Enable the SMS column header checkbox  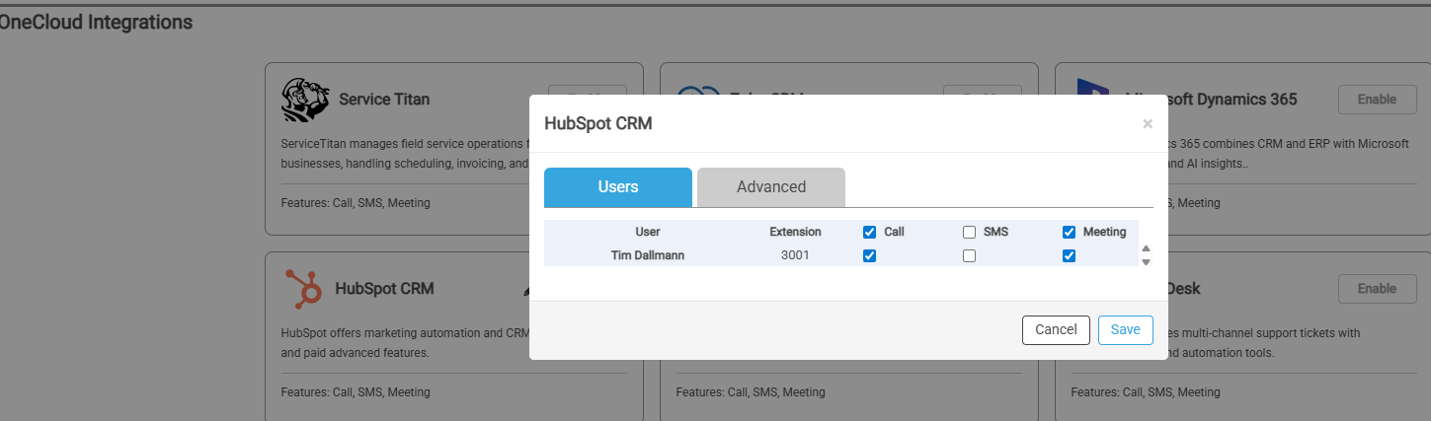969,233
